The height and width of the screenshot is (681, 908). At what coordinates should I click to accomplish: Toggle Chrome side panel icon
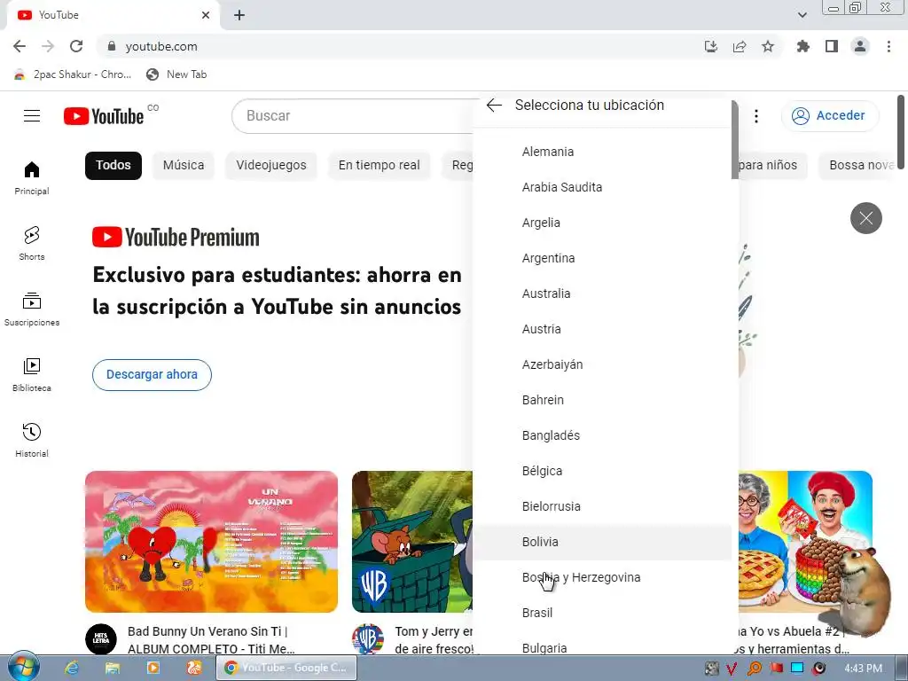[832, 46]
